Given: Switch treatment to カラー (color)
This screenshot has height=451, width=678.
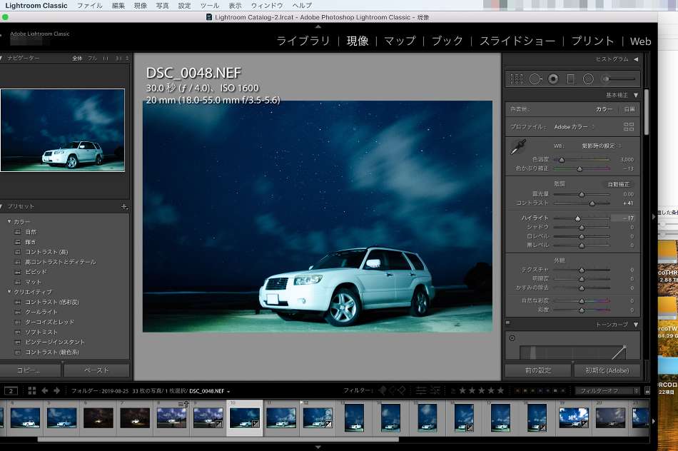Looking at the screenshot, I should click(x=604, y=109).
